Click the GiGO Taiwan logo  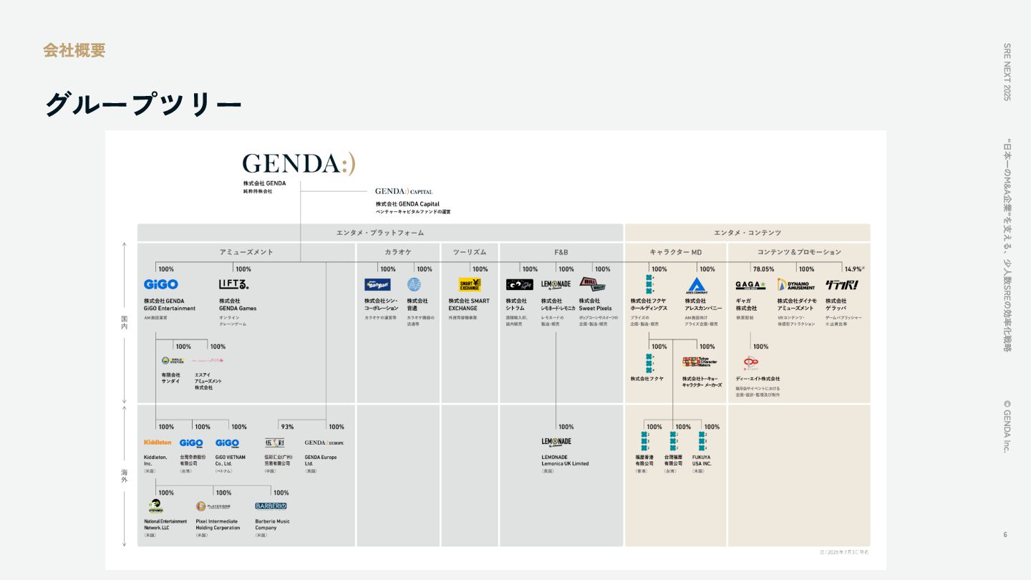191,443
